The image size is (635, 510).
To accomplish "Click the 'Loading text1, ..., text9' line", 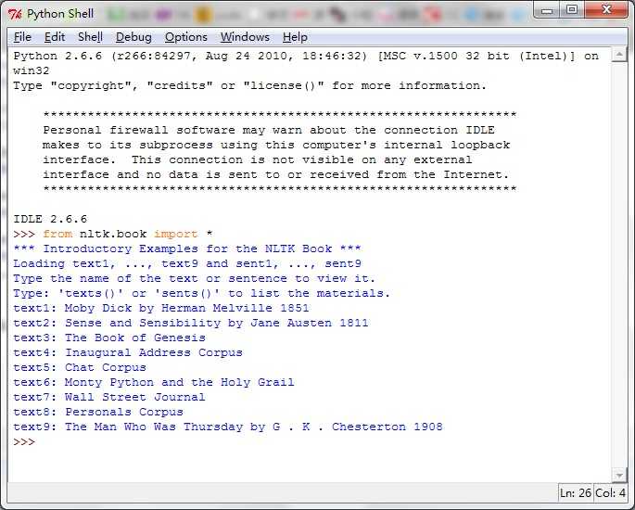I will coord(187,263).
